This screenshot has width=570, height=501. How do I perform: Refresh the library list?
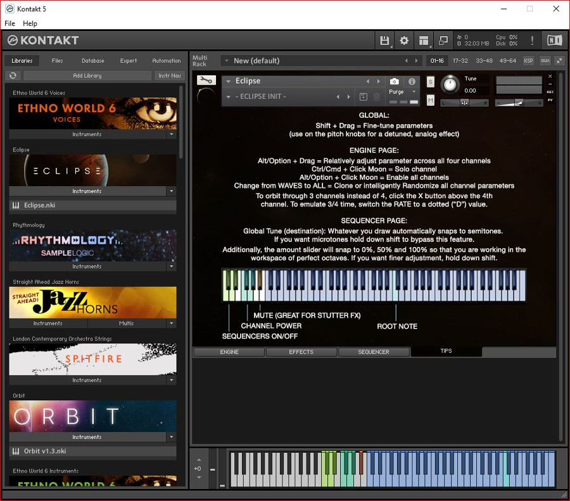pos(13,75)
